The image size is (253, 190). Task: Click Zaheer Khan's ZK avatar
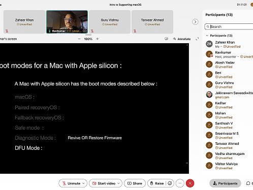point(209,44)
